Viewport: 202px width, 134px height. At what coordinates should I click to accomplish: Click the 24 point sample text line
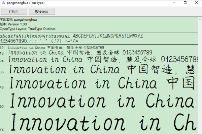point(101,60)
